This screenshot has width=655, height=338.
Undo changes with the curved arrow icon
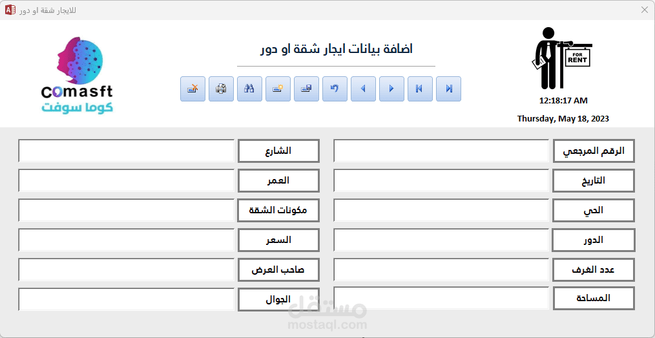pos(335,89)
